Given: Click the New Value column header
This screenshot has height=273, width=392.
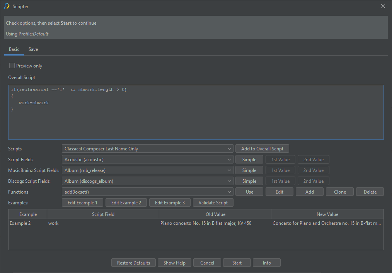Looking at the screenshot, I should coord(327,214).
